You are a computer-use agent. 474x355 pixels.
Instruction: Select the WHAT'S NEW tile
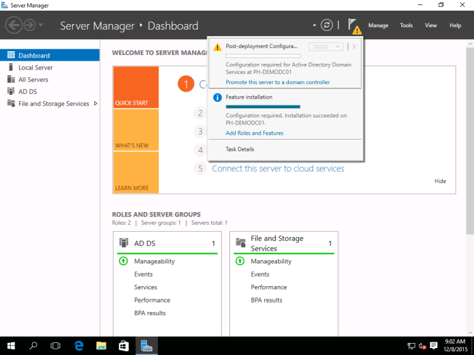click(136, 129)
